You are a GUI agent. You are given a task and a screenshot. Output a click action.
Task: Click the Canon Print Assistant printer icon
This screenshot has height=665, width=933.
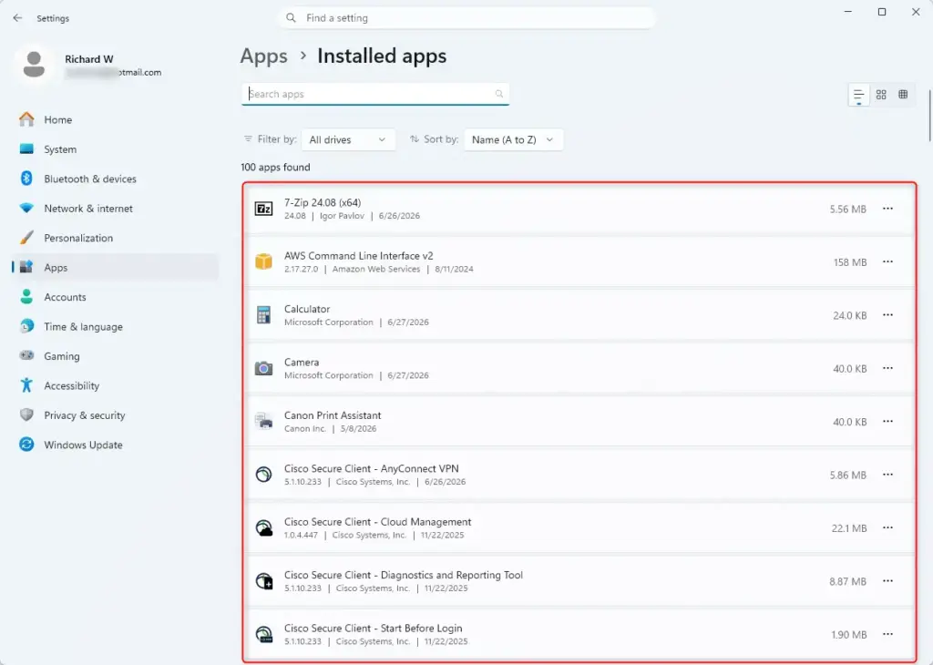tap(263, 422)
